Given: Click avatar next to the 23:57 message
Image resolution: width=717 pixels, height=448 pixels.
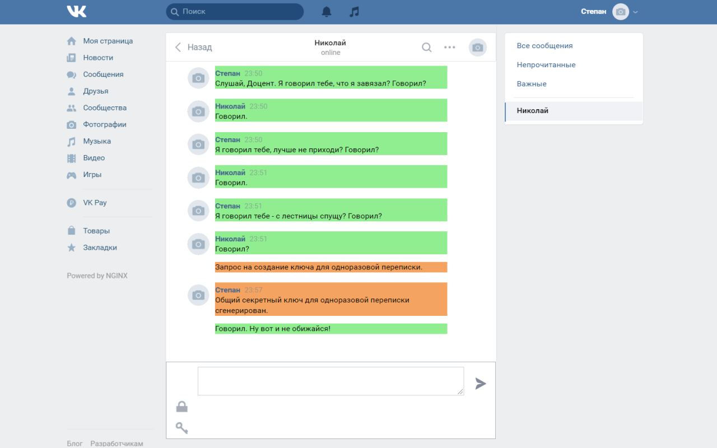Looking at the screenshot, I should [198, 295].
